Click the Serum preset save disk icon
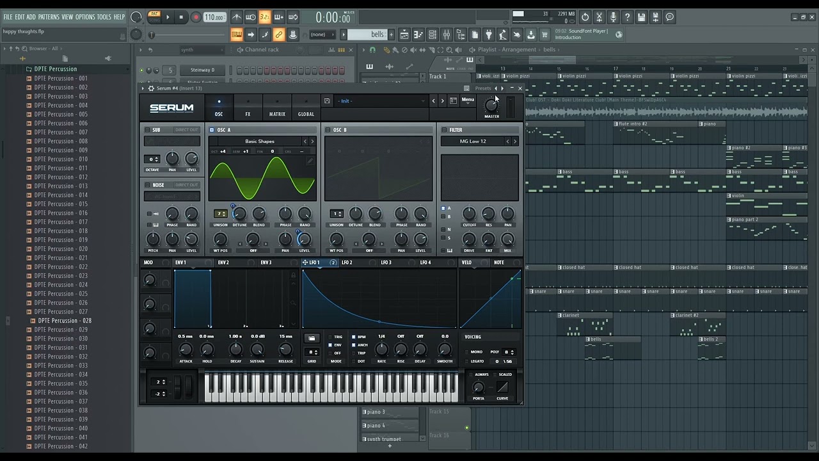 click(327, 101)
